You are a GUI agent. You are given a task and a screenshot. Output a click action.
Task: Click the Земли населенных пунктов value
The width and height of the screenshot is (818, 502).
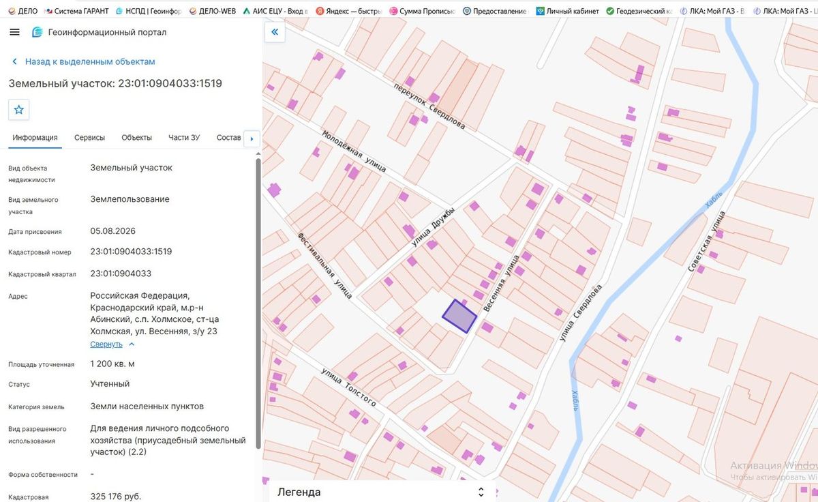coord(147,407)
